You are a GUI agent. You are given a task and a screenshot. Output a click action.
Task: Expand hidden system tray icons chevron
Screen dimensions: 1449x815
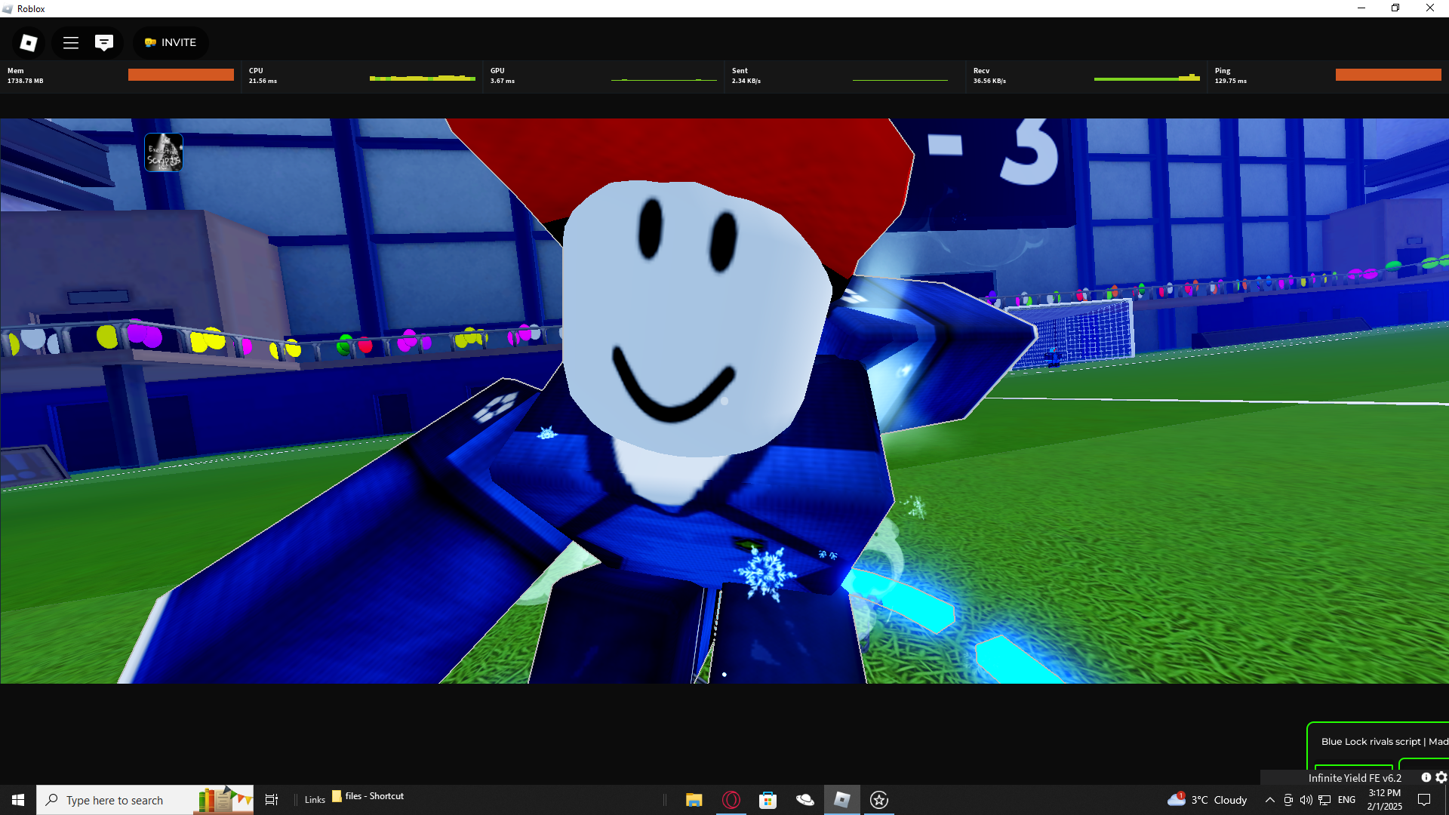[x=1270, y=800]
